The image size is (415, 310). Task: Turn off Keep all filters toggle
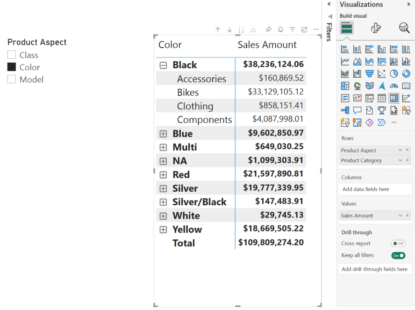point(398,255)
